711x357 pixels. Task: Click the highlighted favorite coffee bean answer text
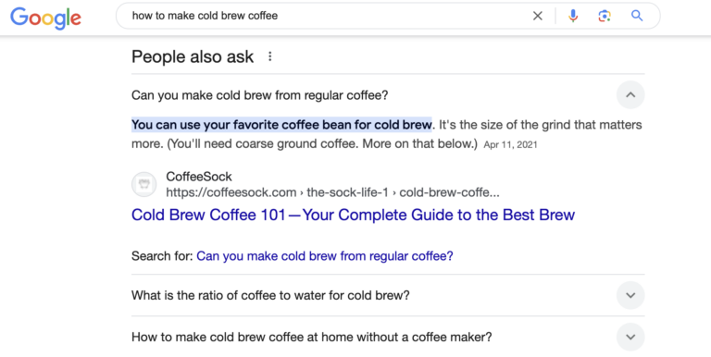[281, 125]
